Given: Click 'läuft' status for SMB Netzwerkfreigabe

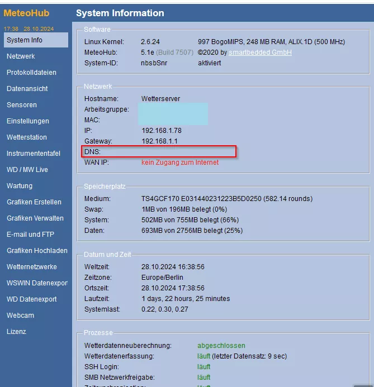Looking at the screenshot, I should (204, 378).
